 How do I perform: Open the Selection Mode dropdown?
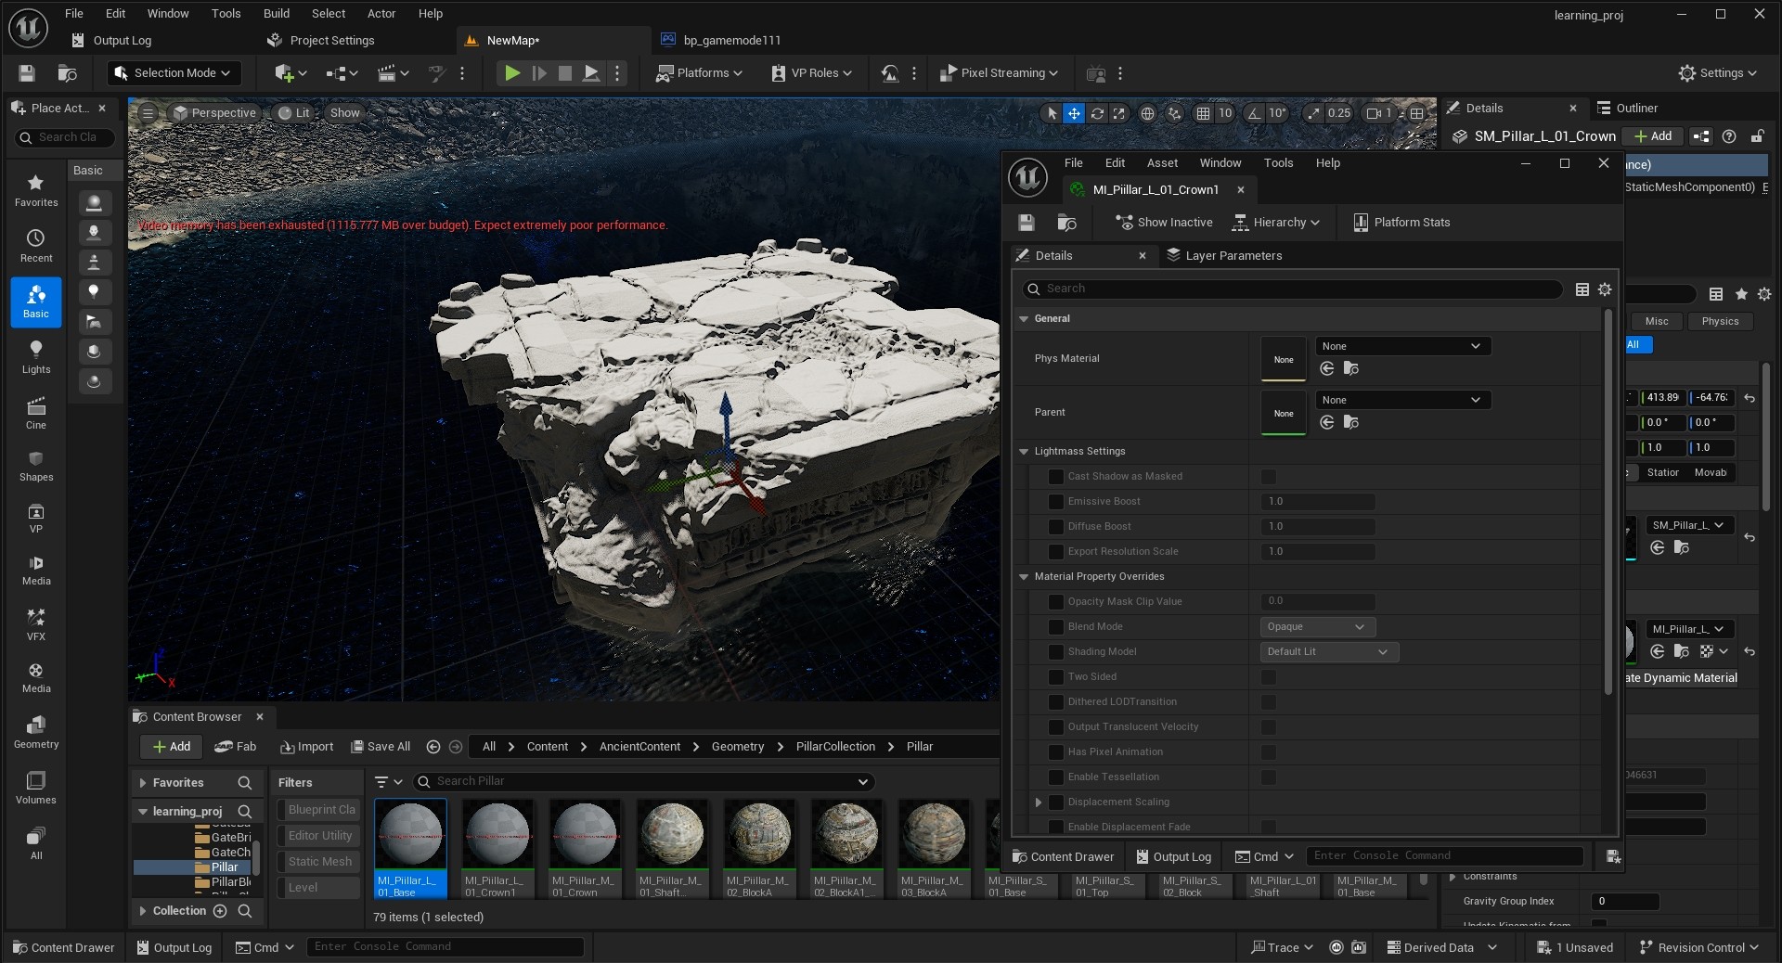point(174,73)
